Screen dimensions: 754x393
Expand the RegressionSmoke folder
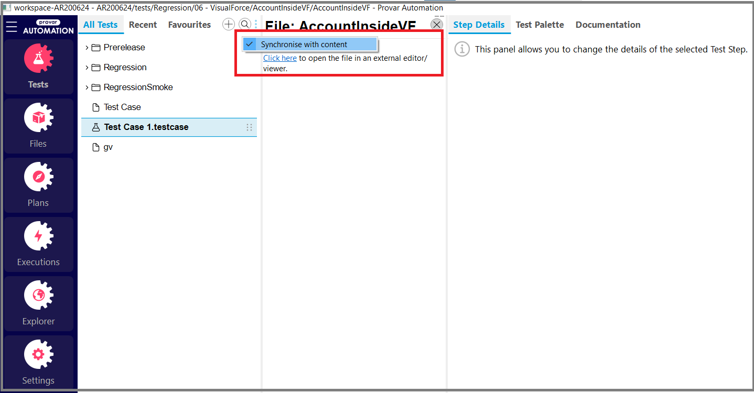87,88
